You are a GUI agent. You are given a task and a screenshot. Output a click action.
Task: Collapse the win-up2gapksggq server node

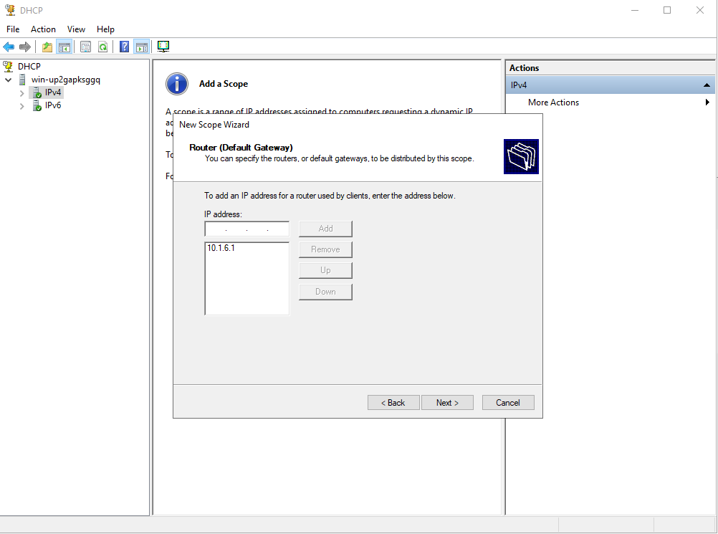(x=9, y=80)
